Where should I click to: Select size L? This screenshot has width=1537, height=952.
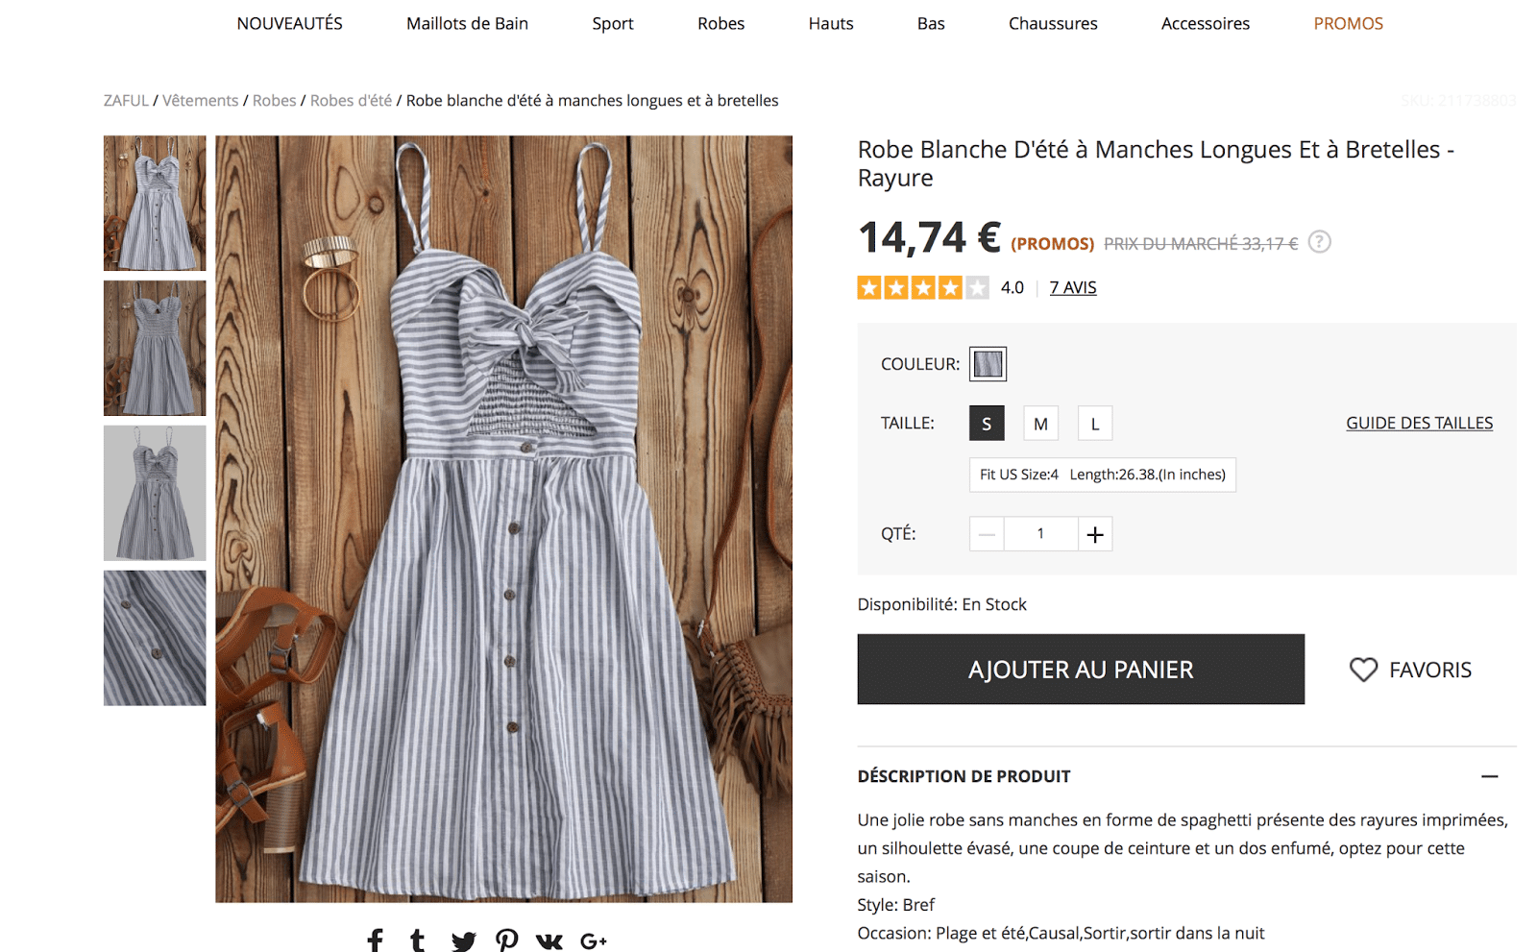pos(1094,424)
